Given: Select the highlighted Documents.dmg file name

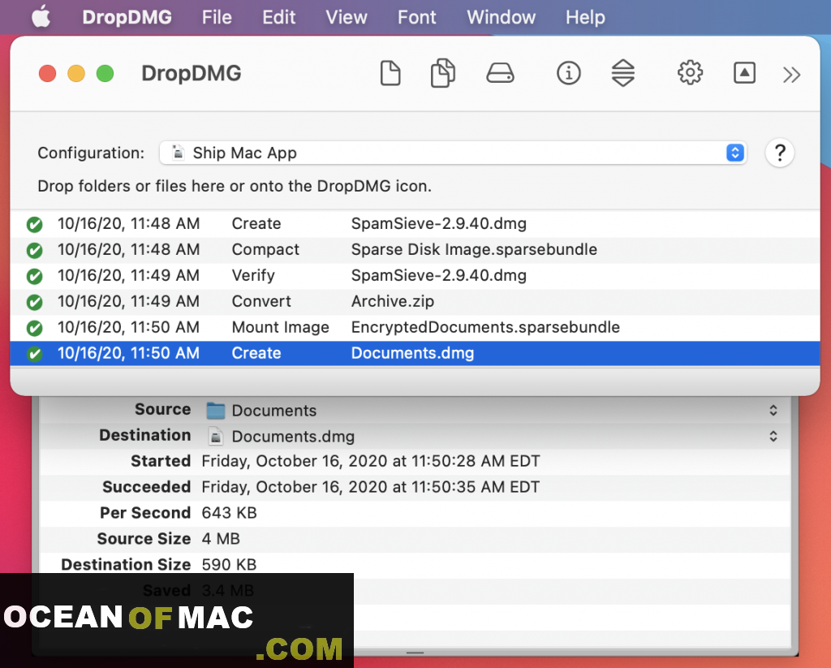Looking at the screenshot, I should (x=413, y=354).
